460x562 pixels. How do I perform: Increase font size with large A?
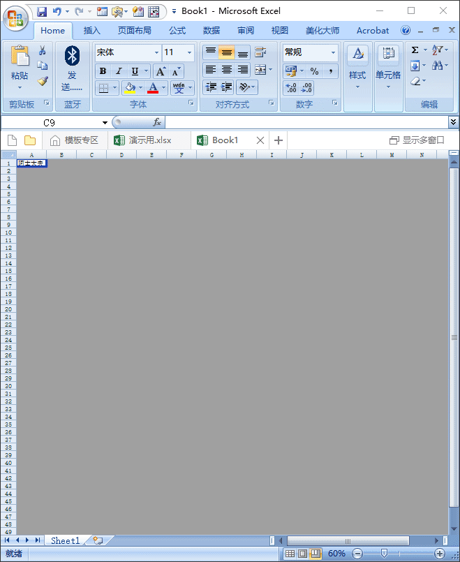(x=161, y=71)
